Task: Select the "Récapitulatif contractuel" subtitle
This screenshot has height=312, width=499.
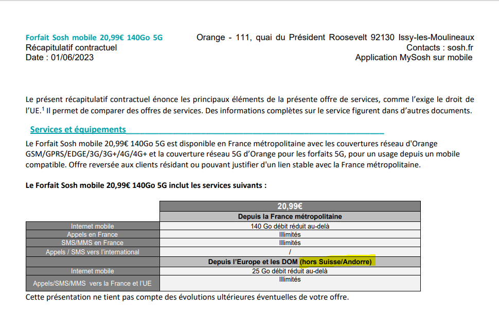Action: 72,48
